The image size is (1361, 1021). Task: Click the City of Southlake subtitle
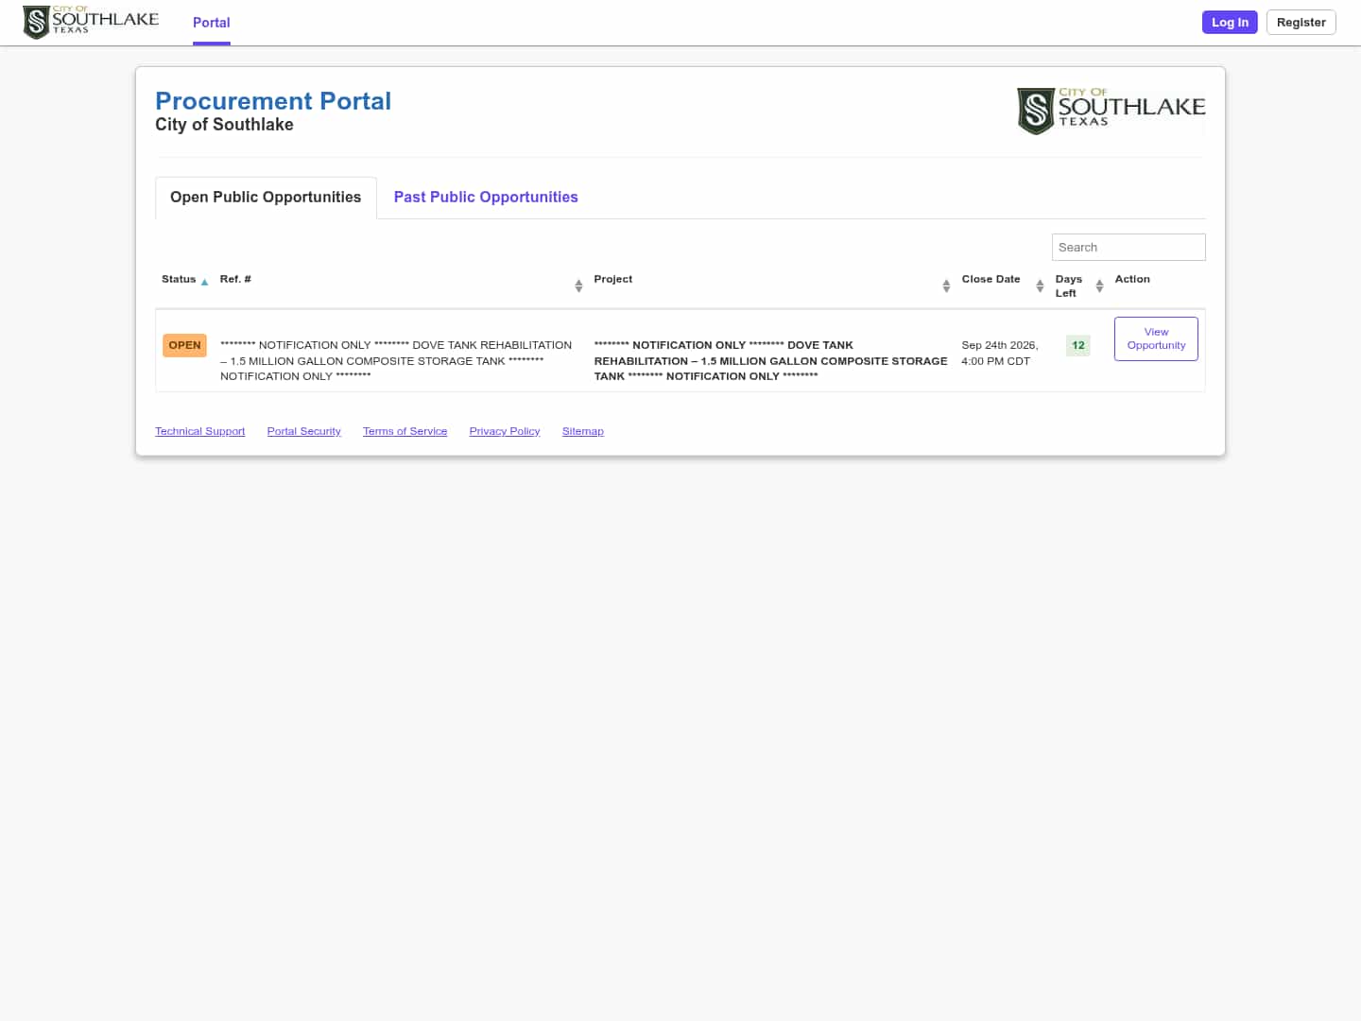(224, 125)
